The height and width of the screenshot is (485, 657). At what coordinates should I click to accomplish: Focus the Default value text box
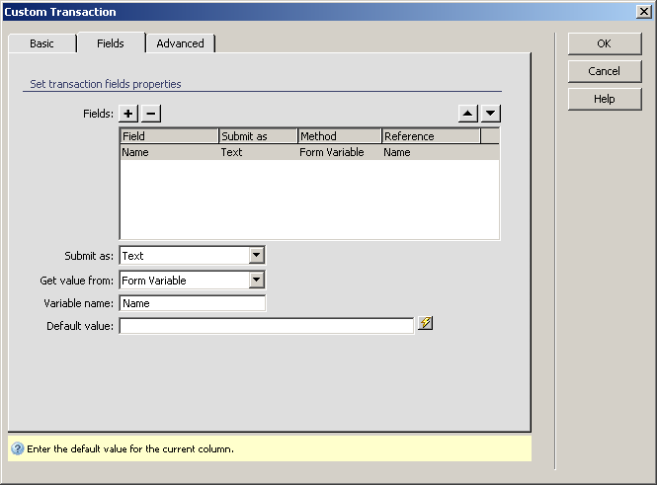coord(266,326)
